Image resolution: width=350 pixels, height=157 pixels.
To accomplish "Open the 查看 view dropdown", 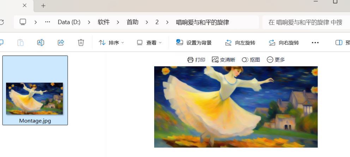I will coord(149,42).
